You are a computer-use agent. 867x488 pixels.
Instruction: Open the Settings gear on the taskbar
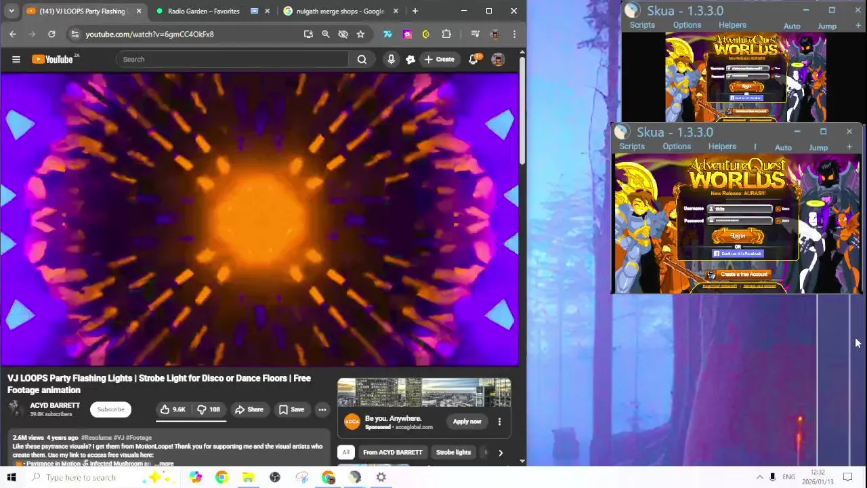pos(381,477)
